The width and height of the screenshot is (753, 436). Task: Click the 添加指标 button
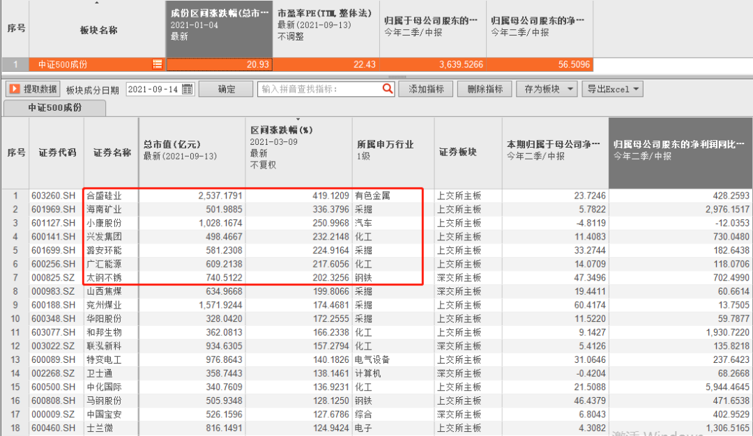tap(426, 89)
